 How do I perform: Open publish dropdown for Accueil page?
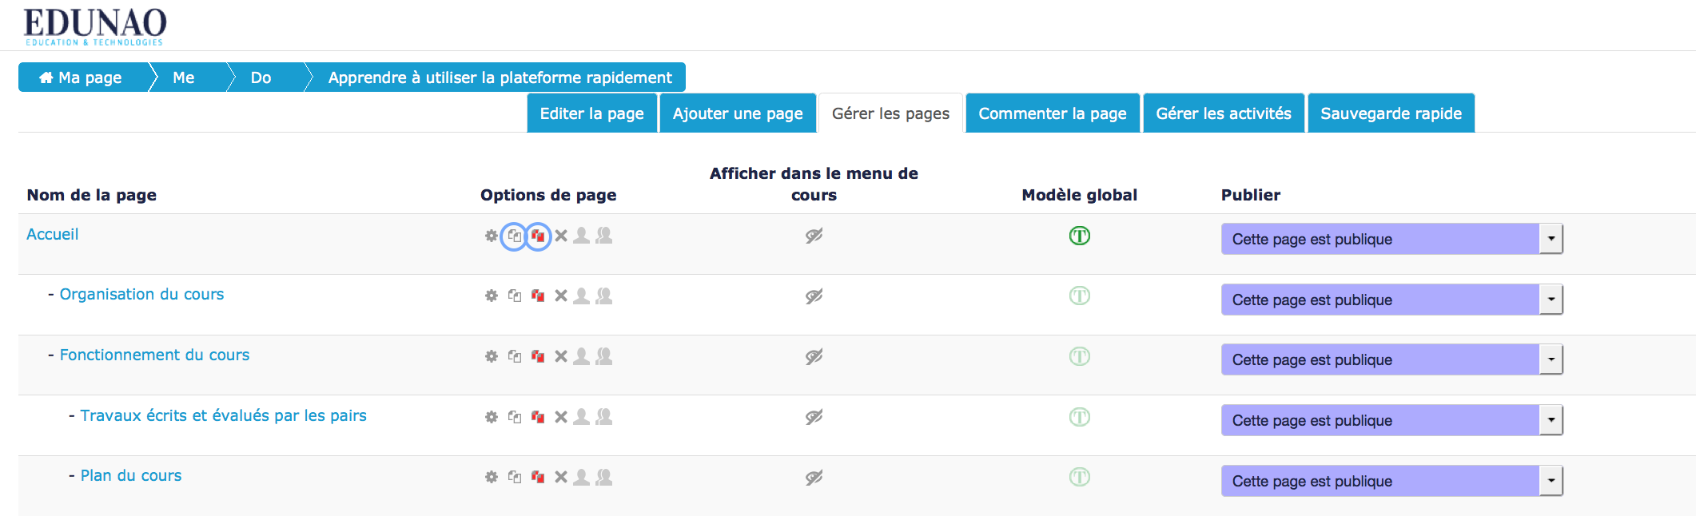[1550, 239]
